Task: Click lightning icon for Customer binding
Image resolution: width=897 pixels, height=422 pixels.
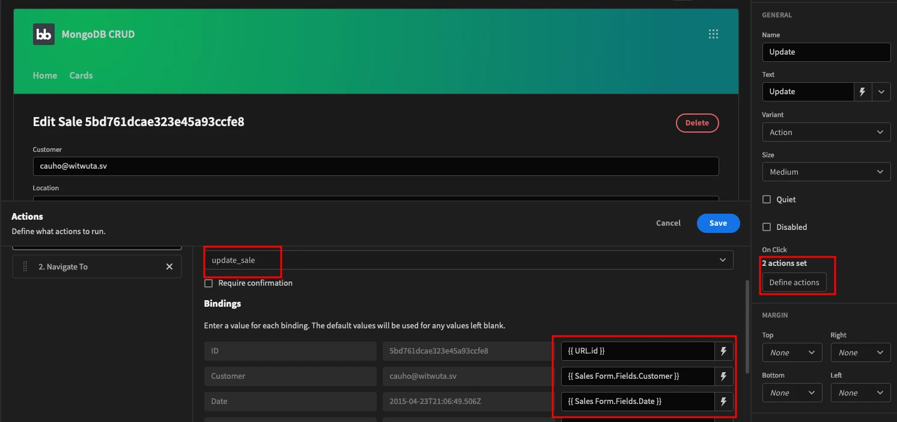Action: (x=723, y=376)
